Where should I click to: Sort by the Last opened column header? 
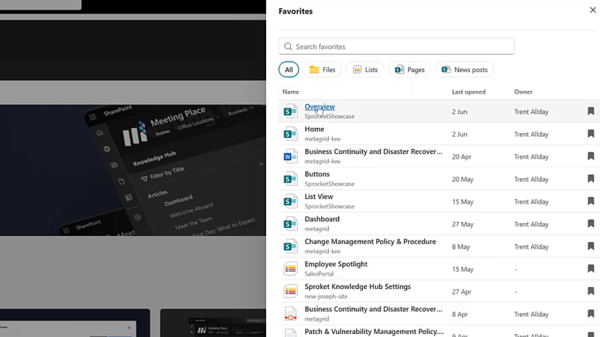(x=468, y=92)
